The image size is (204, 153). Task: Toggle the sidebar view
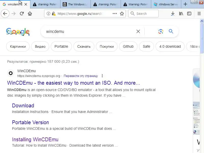[x=189, y=14]
